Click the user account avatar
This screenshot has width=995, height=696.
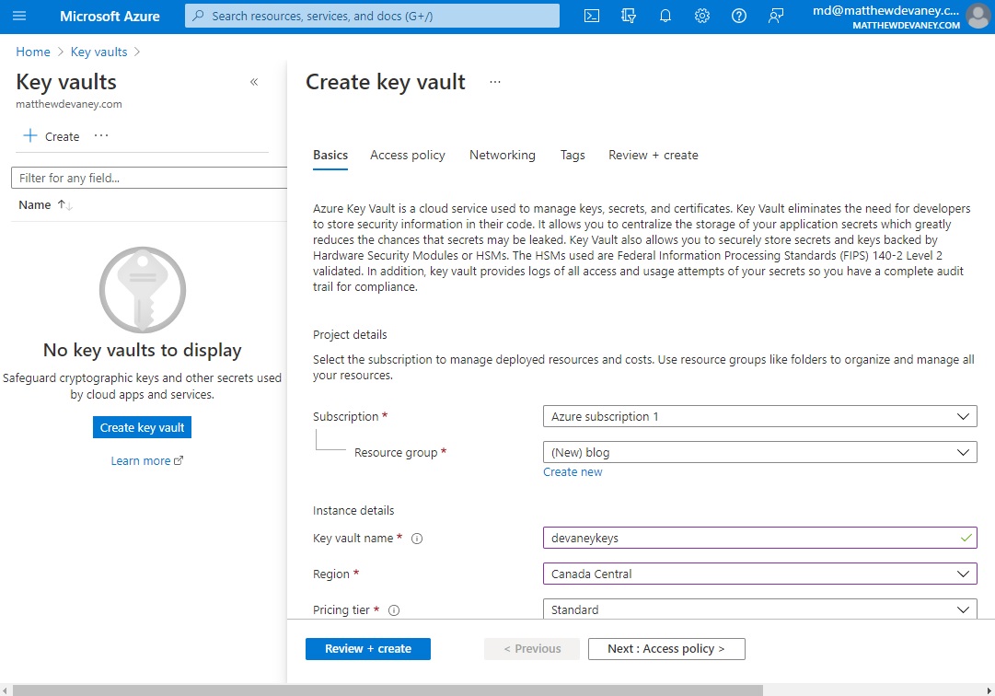(x=978, y=16)
